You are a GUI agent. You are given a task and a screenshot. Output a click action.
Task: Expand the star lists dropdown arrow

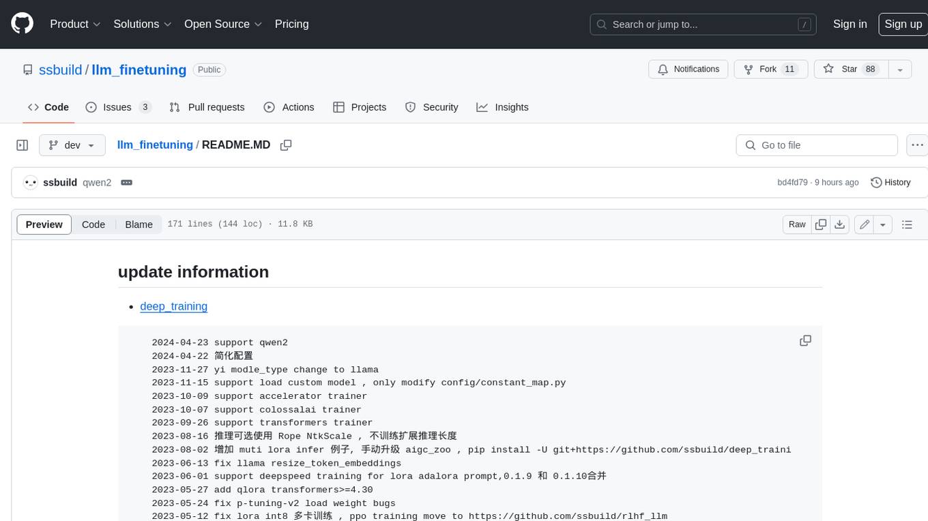point(900,70)
